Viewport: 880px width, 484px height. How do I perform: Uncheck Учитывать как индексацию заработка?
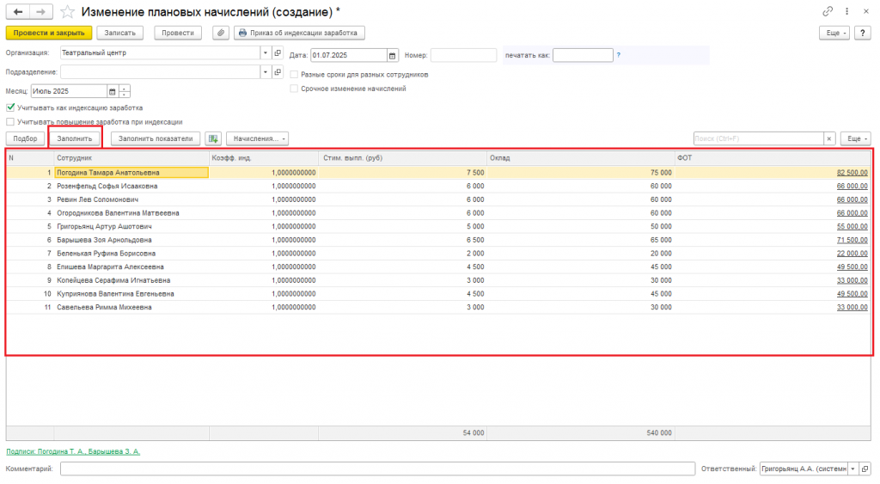[x=10, y=107]
